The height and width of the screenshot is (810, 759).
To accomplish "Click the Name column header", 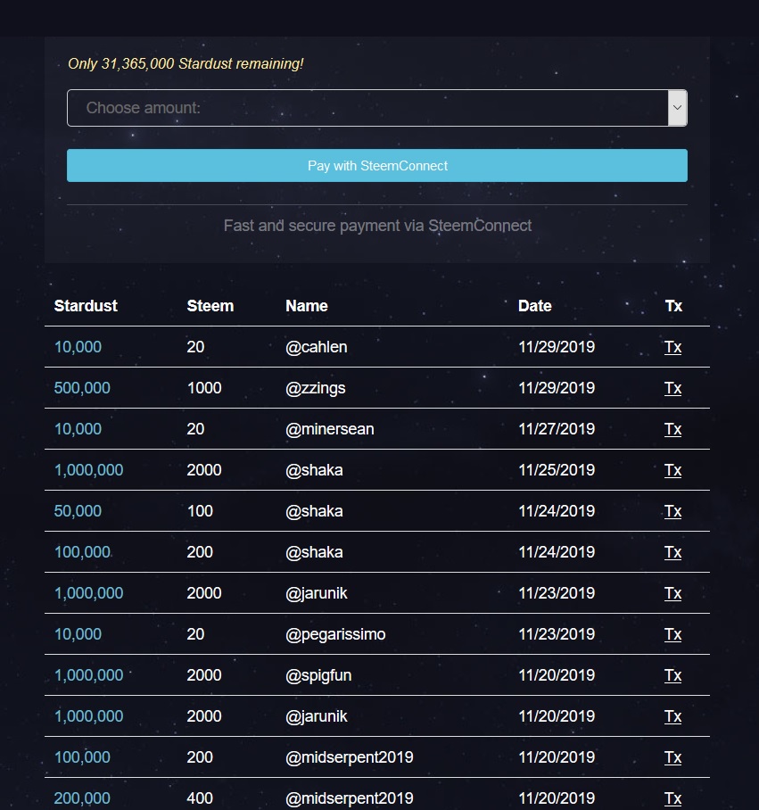I will (x=307, y=306).
